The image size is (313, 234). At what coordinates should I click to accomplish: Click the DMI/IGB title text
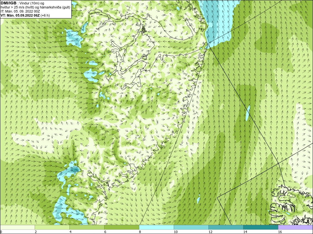8,3
